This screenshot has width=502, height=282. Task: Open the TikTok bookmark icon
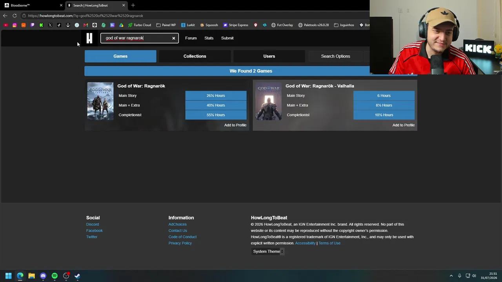[59, 25]
